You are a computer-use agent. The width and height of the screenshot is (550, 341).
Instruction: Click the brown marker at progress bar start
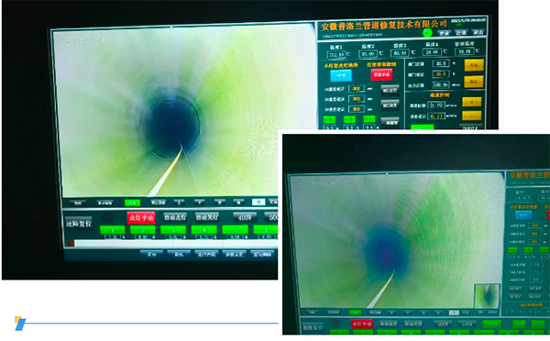71,243
